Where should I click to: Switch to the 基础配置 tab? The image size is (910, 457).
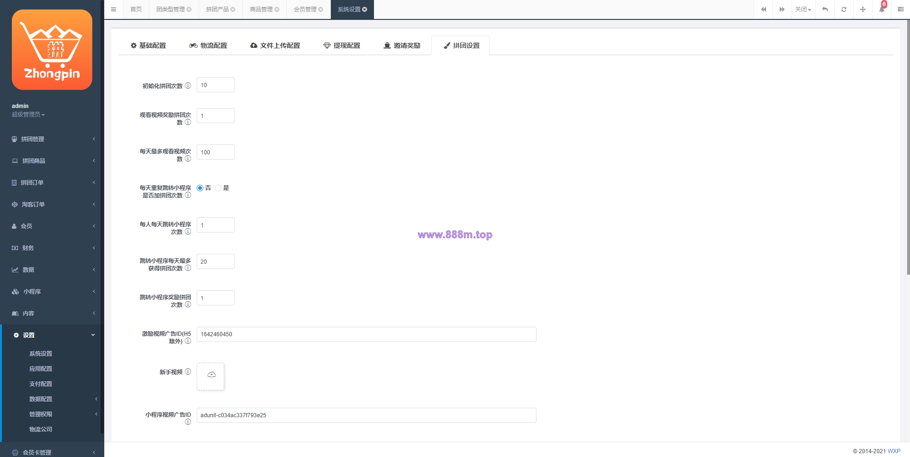coord(148,45)
